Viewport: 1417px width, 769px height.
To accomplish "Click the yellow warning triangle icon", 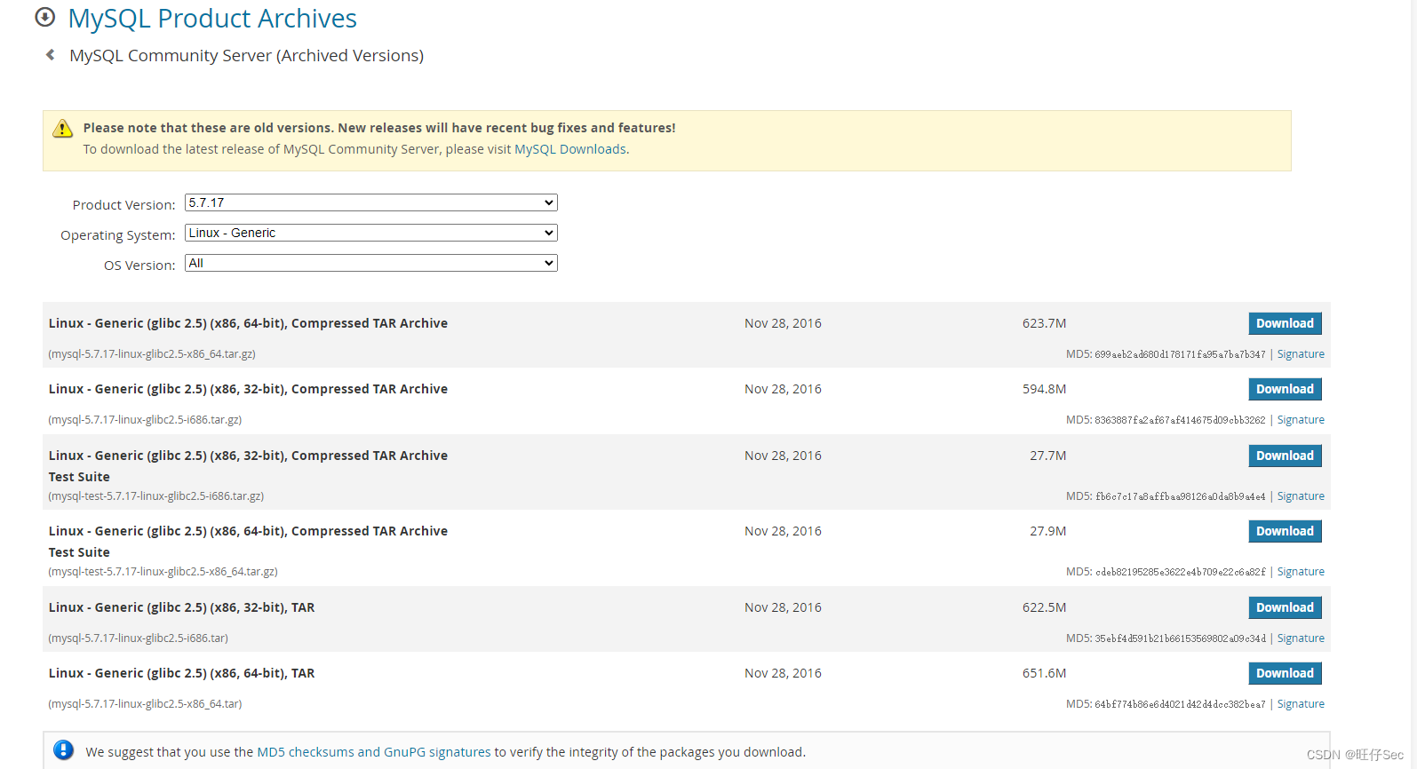I will point(62,129).
